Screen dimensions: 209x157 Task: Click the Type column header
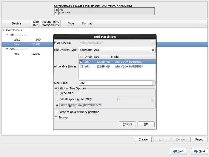pos(71,24)
